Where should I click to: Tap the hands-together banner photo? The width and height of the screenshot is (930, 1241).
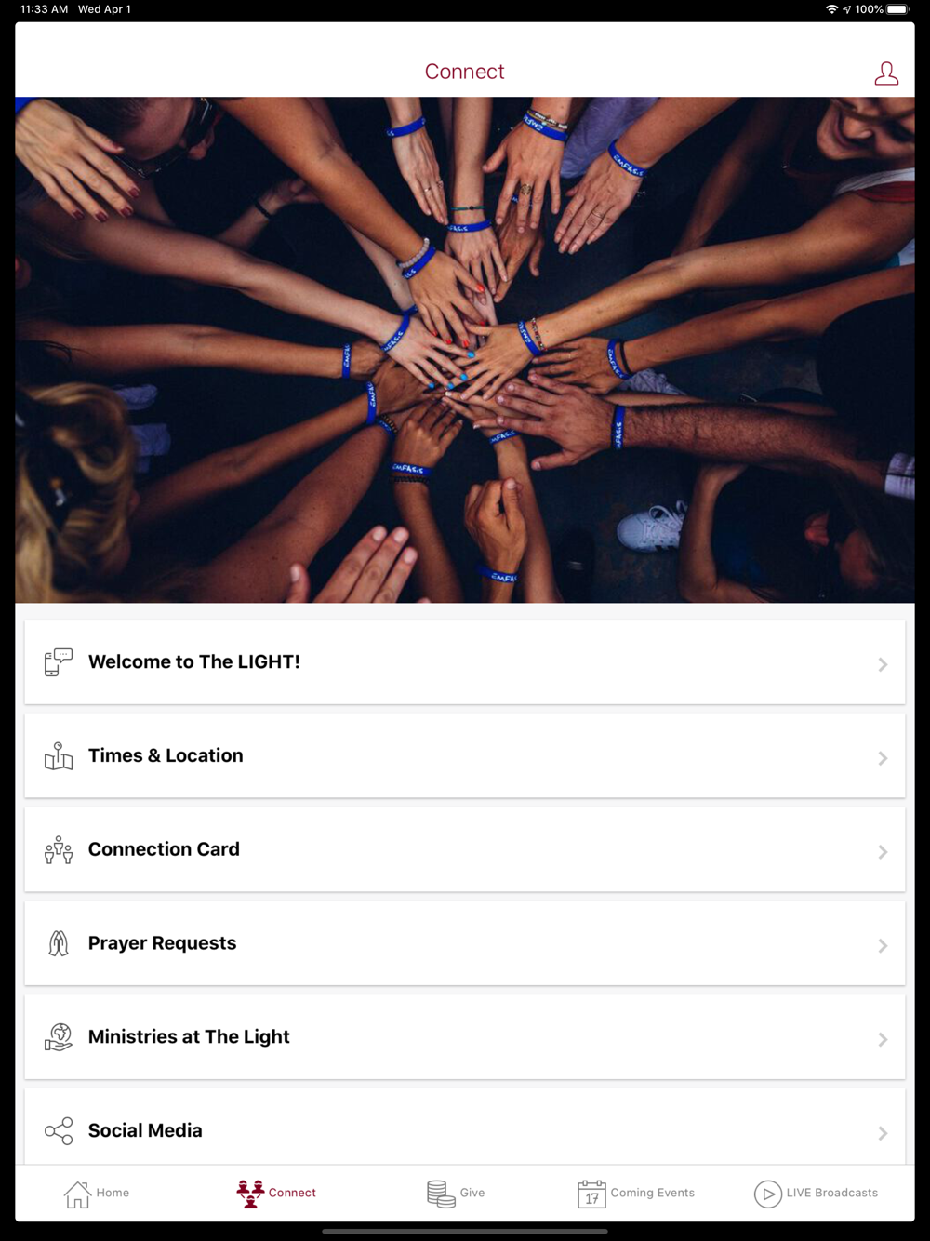[x=465, y=350]
